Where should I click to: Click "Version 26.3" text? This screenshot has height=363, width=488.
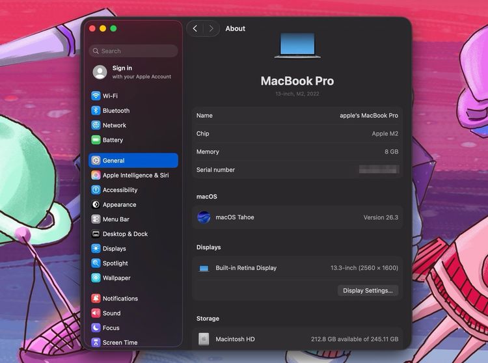point(381,217)
